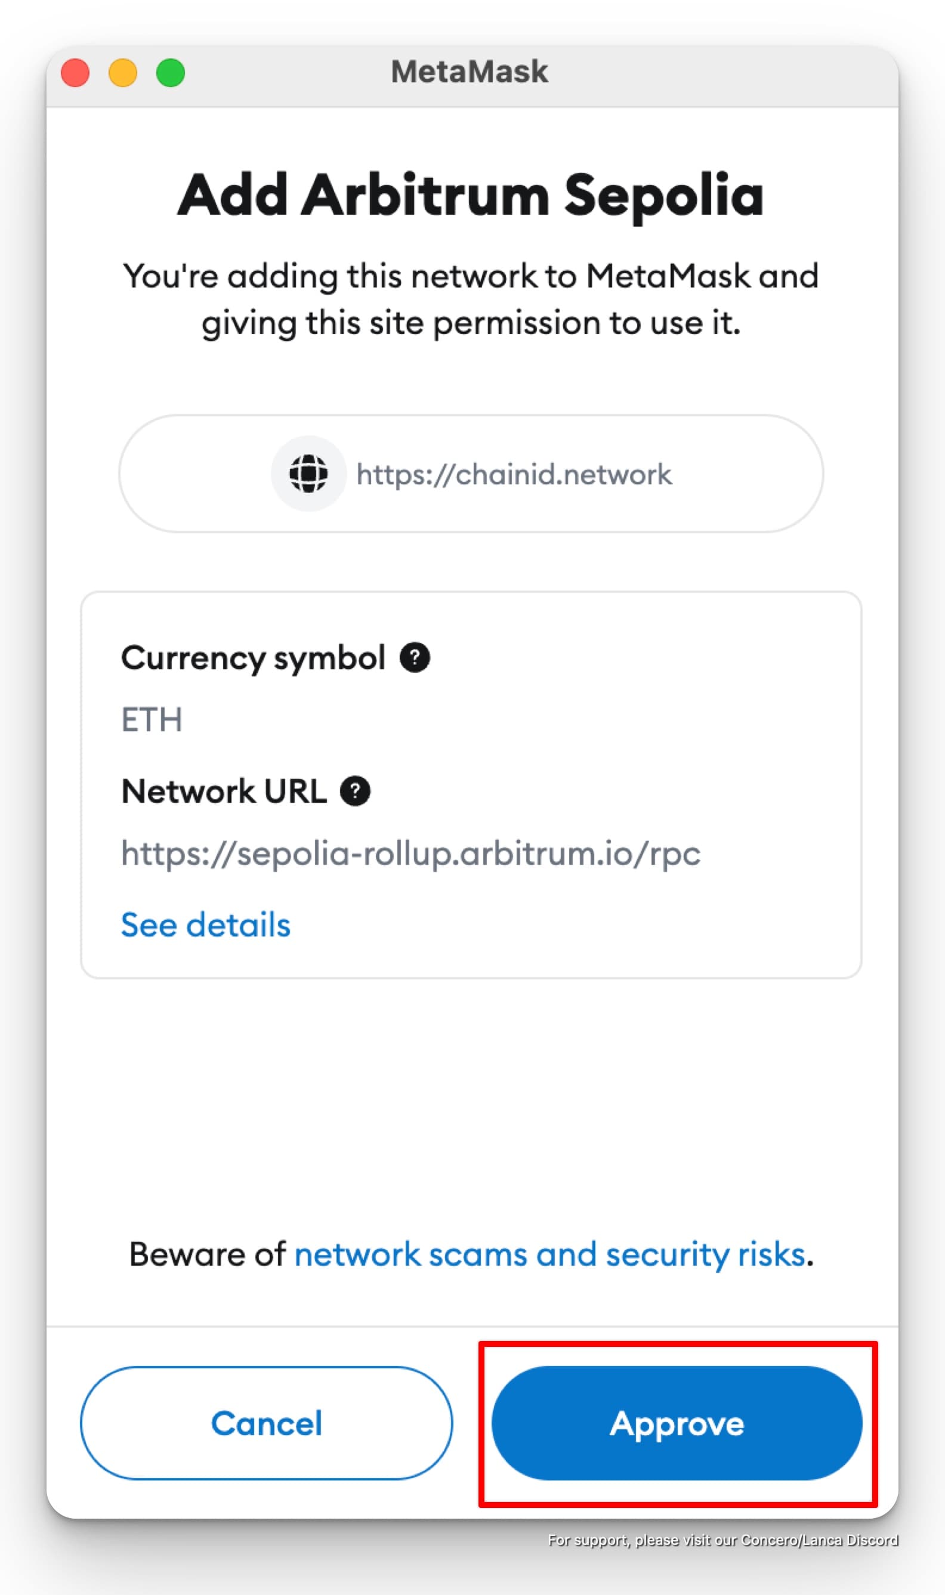Click the Add Arbitrum Sepolia heading

(x=470, y=196)
